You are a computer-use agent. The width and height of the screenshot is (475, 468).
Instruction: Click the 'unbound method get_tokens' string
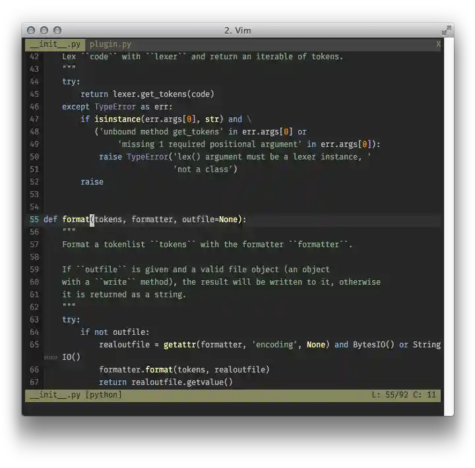point(161,132)
